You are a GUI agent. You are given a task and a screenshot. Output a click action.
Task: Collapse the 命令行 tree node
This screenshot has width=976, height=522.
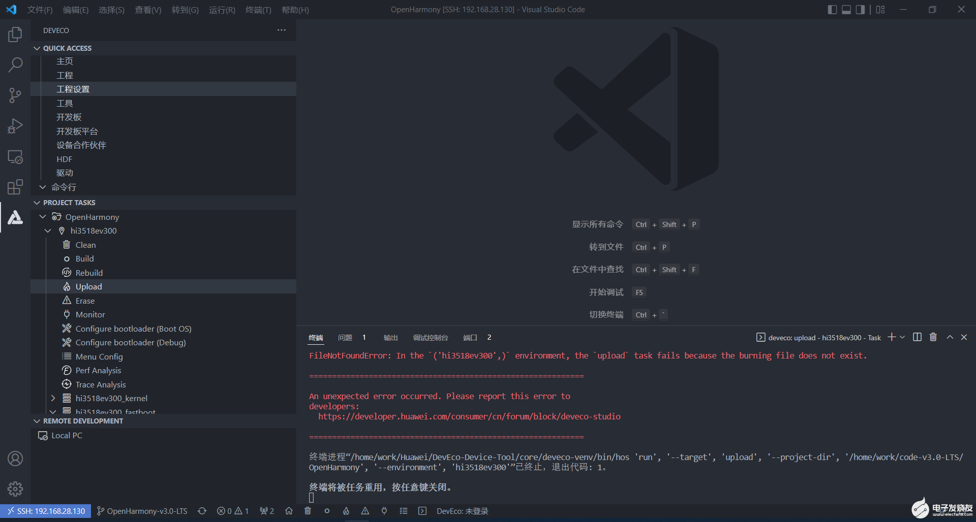click(x=43, y=187)
